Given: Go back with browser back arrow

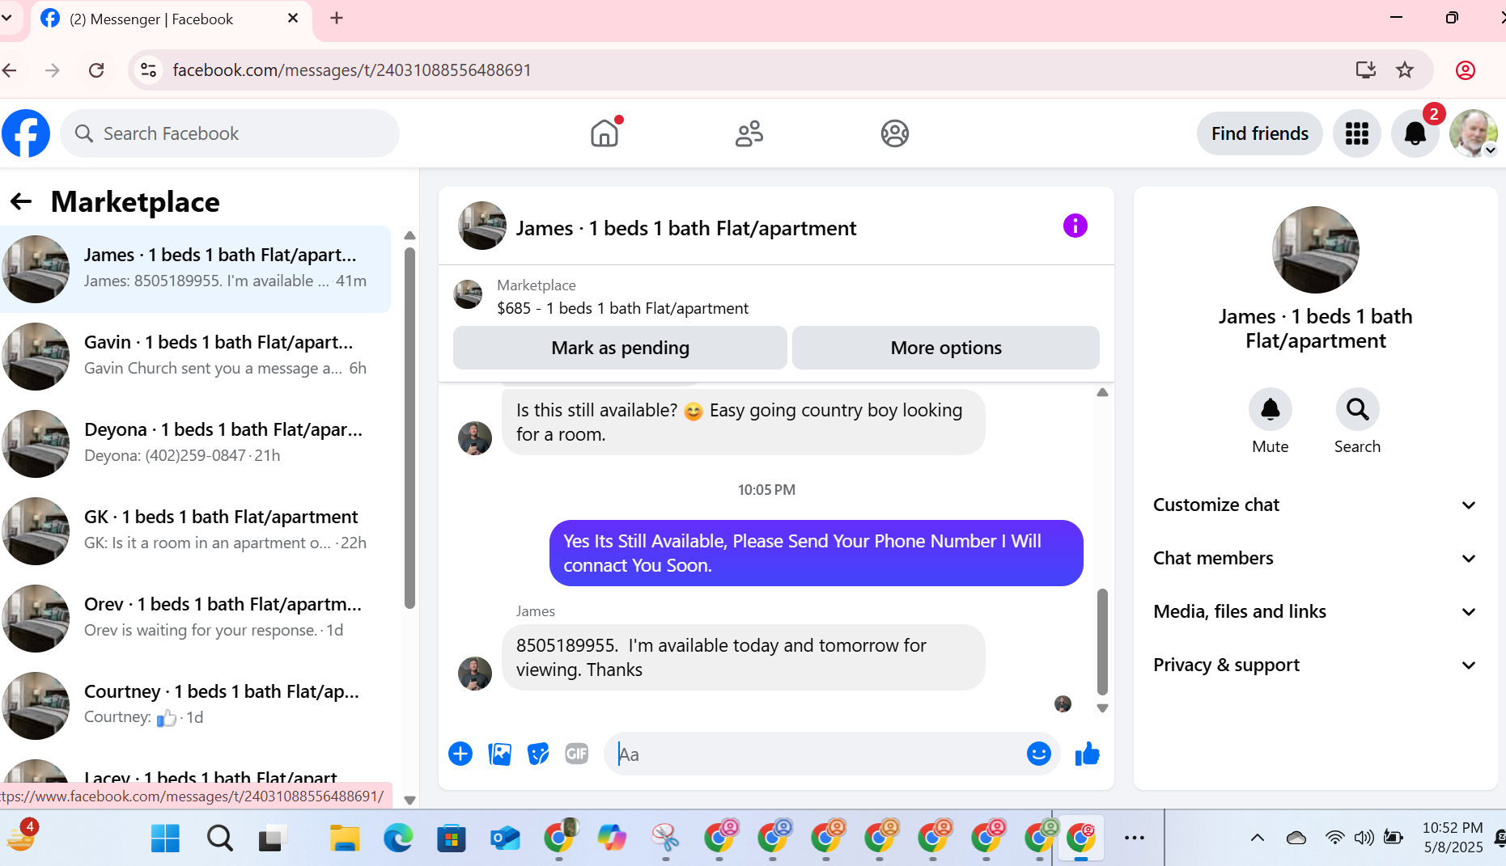Looking at the screenshot, I should (x=10, y=70).
